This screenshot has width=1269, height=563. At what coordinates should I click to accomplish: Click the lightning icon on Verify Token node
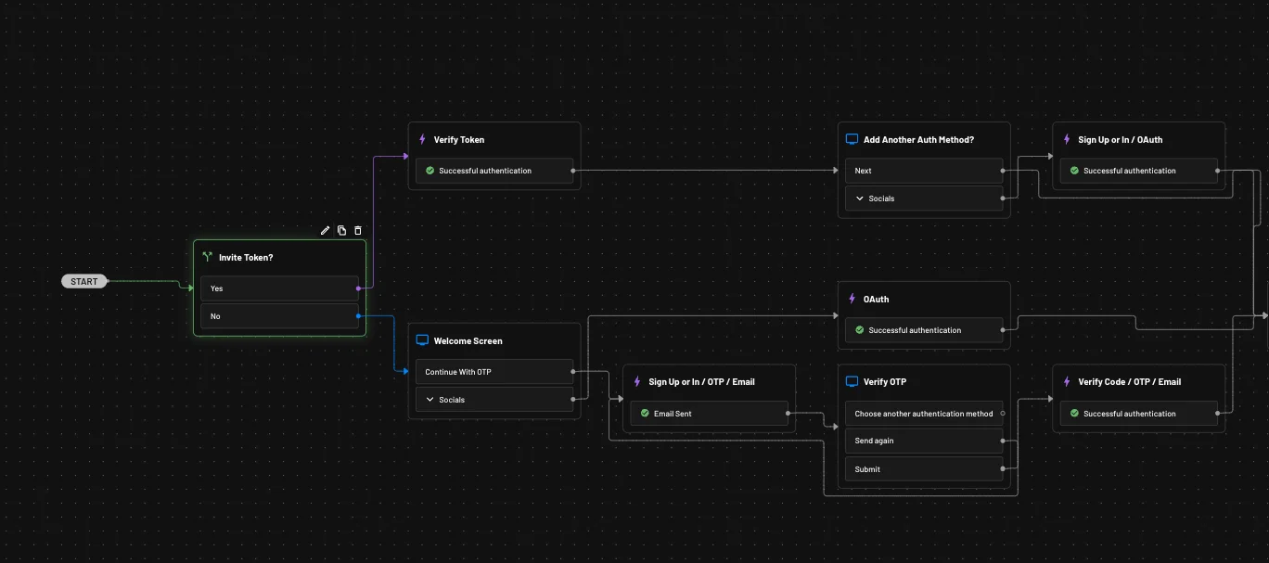point(422,140)
